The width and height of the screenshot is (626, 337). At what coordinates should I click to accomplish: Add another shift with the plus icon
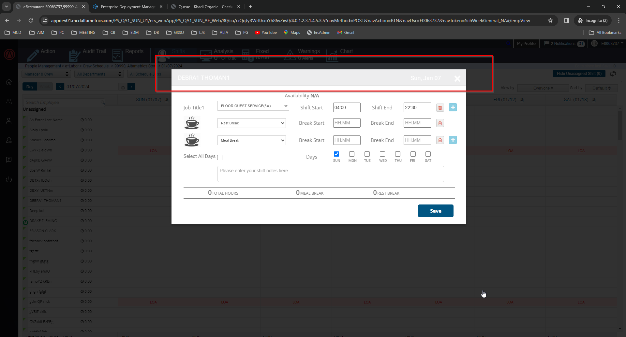tap(453, 107)
